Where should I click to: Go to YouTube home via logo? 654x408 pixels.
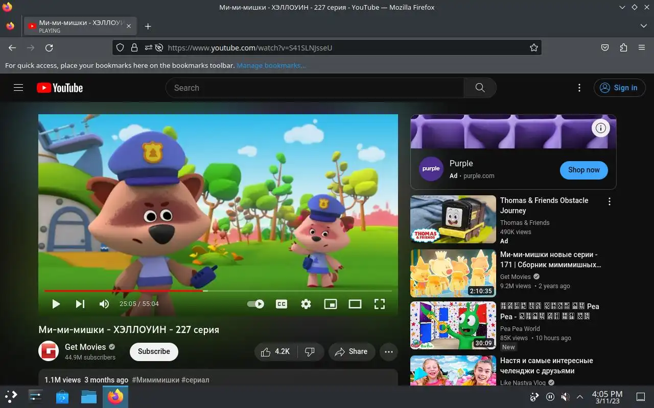tap(60, 88)
